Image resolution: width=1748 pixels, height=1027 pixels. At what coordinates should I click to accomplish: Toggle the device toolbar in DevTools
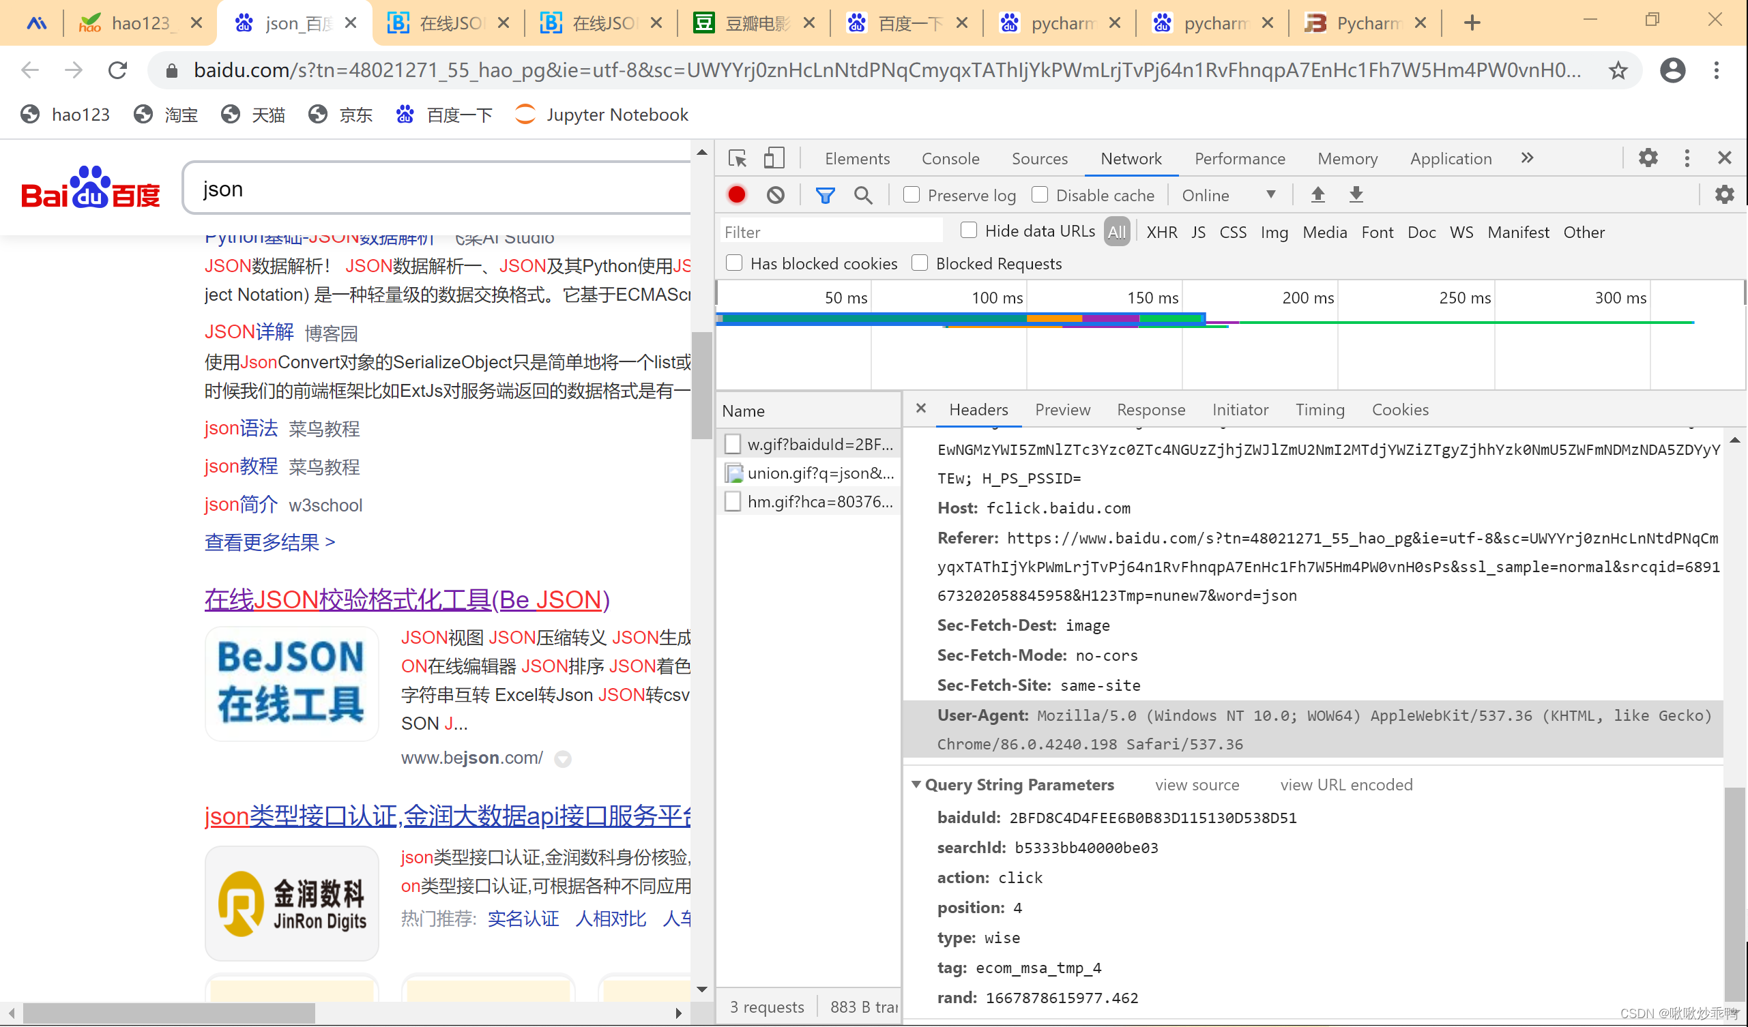click(x=774, y=159)
